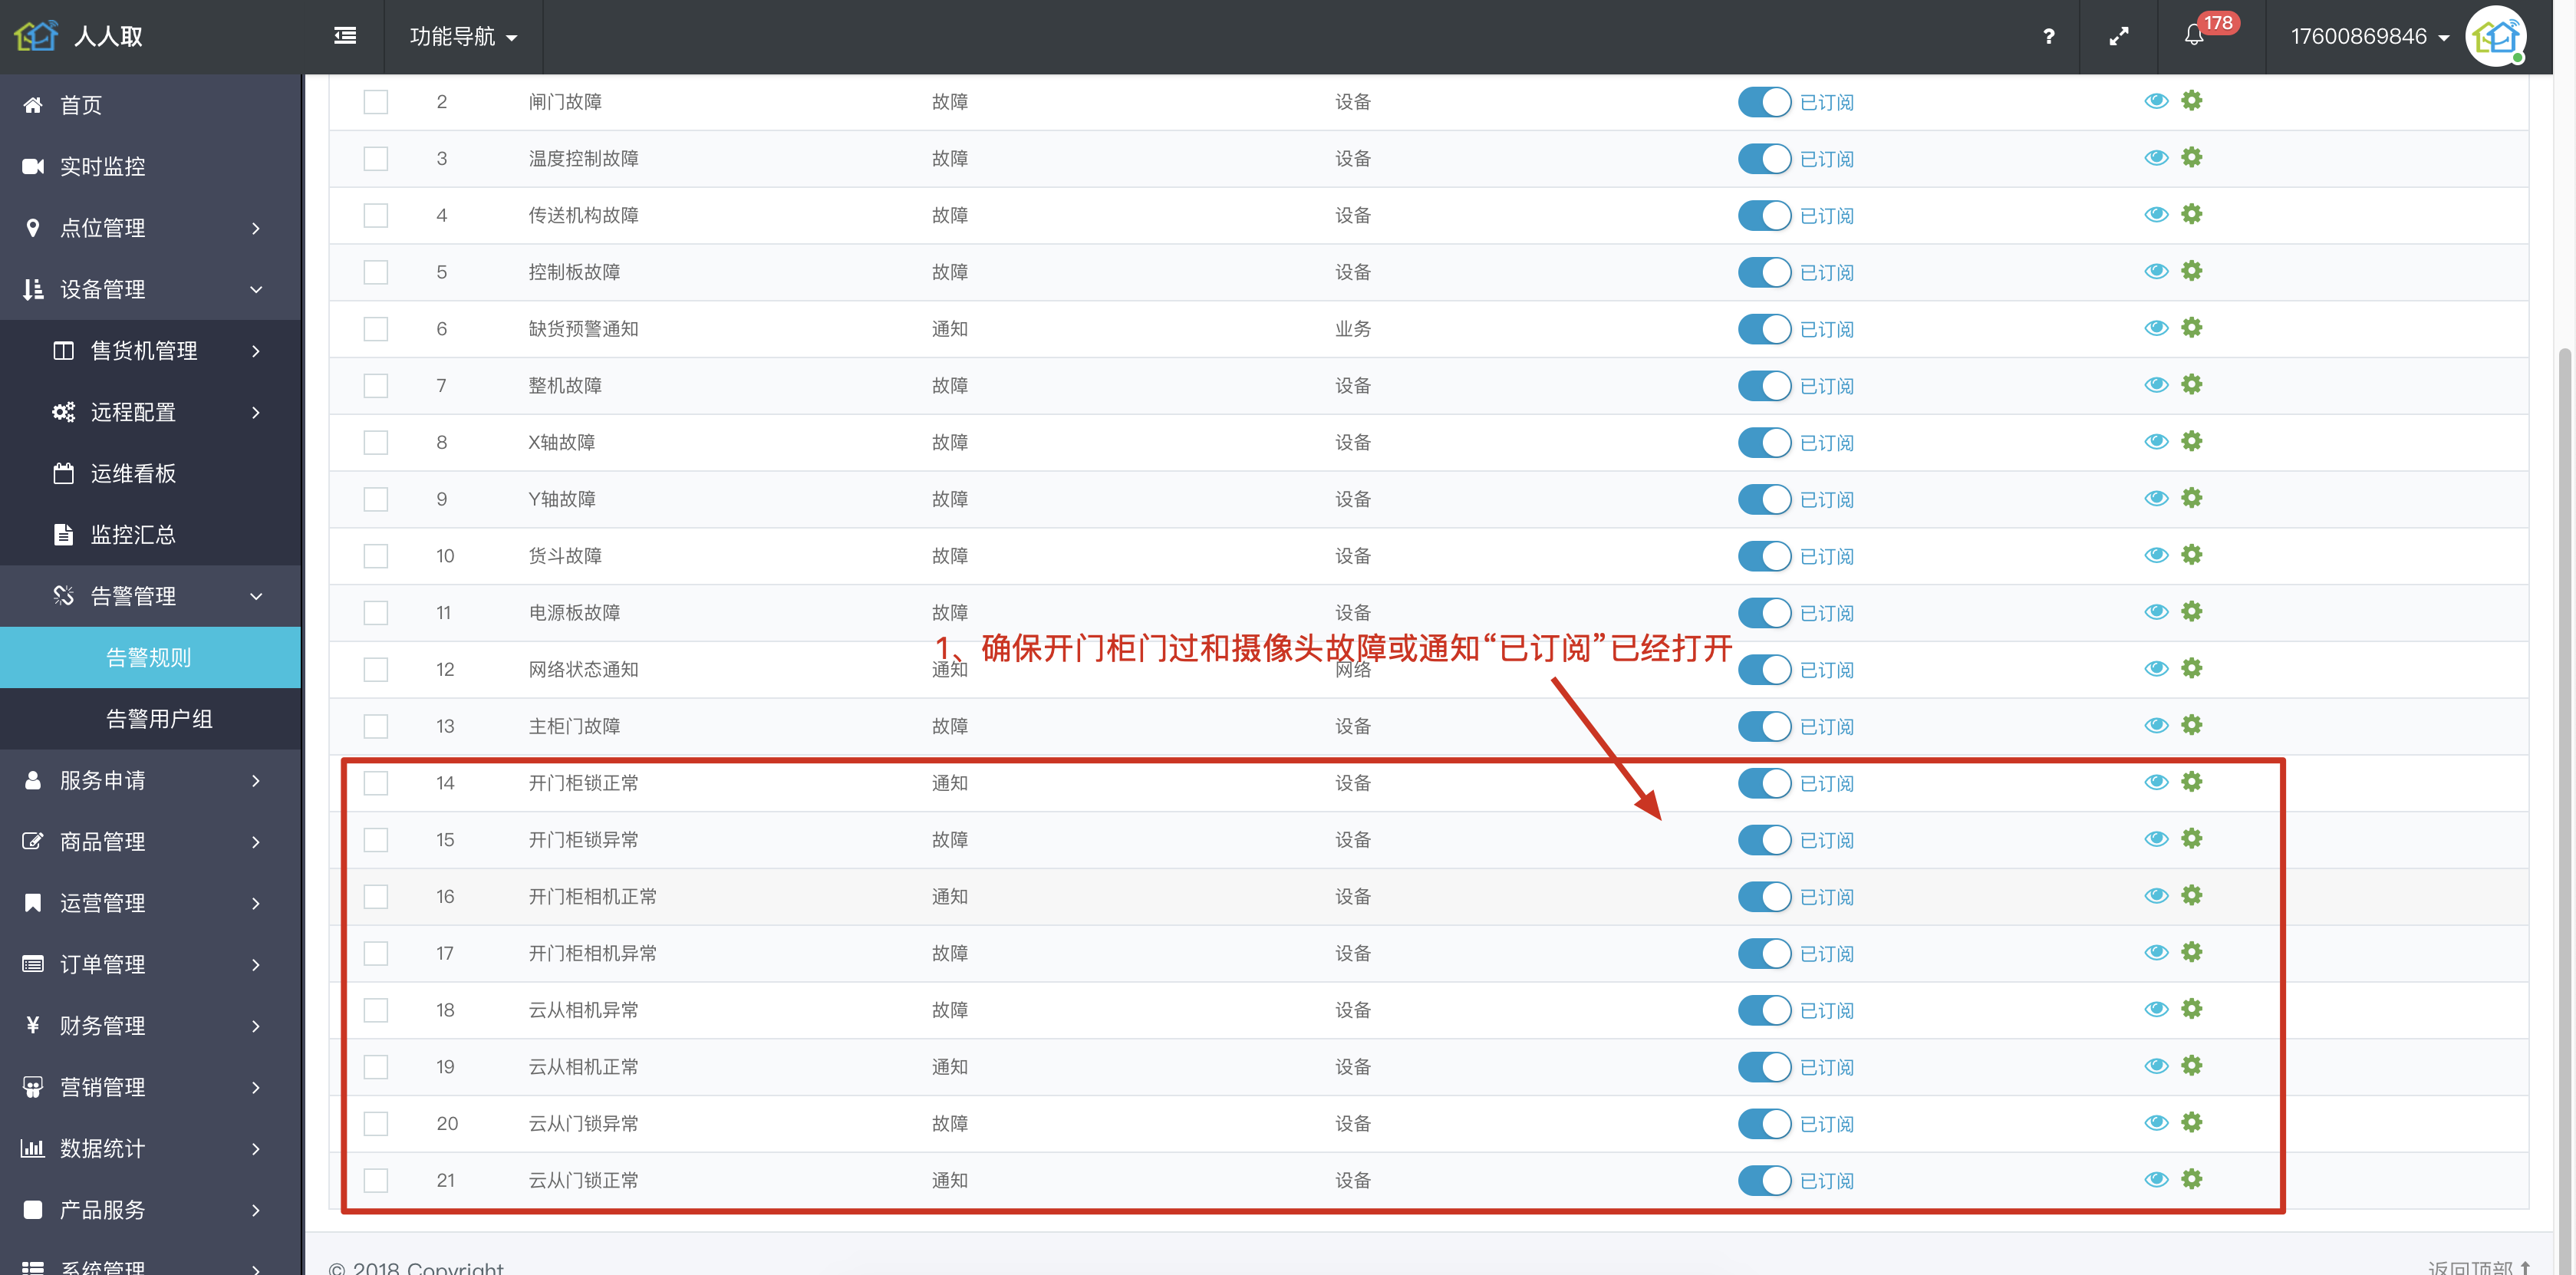Select checkbox for row 21 云从门锁正常
This screenshot has height=1275, width=2576.
pos(376,1180)
